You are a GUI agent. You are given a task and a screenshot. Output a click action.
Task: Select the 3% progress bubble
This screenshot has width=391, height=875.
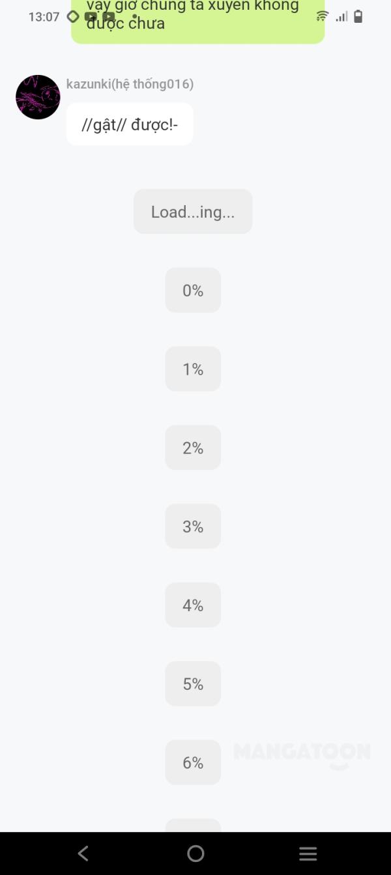193,526
